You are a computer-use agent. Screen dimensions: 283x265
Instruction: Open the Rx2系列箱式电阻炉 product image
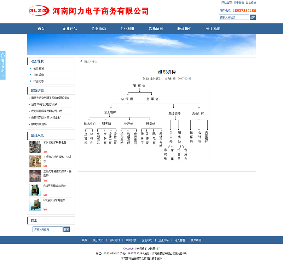[x=35, y=190]
